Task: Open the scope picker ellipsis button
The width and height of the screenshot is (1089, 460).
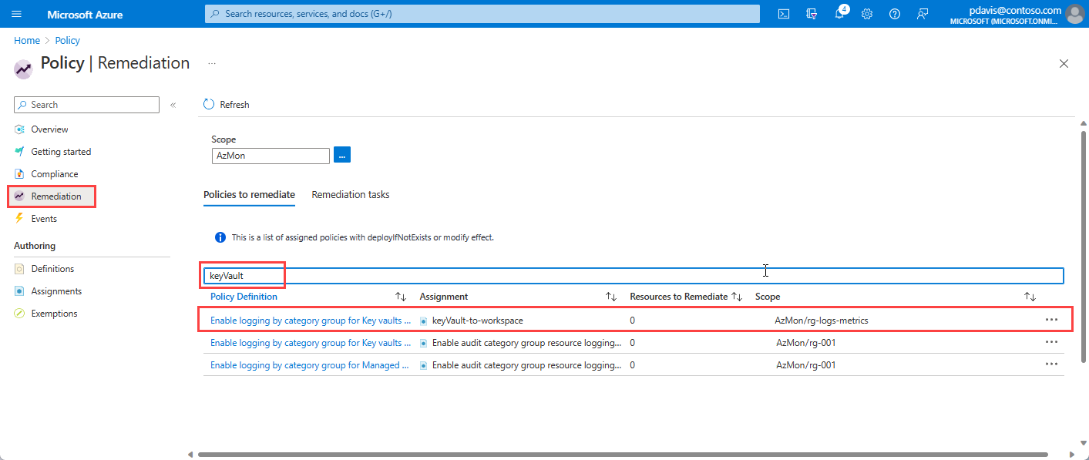Action: tap(342, 155)
